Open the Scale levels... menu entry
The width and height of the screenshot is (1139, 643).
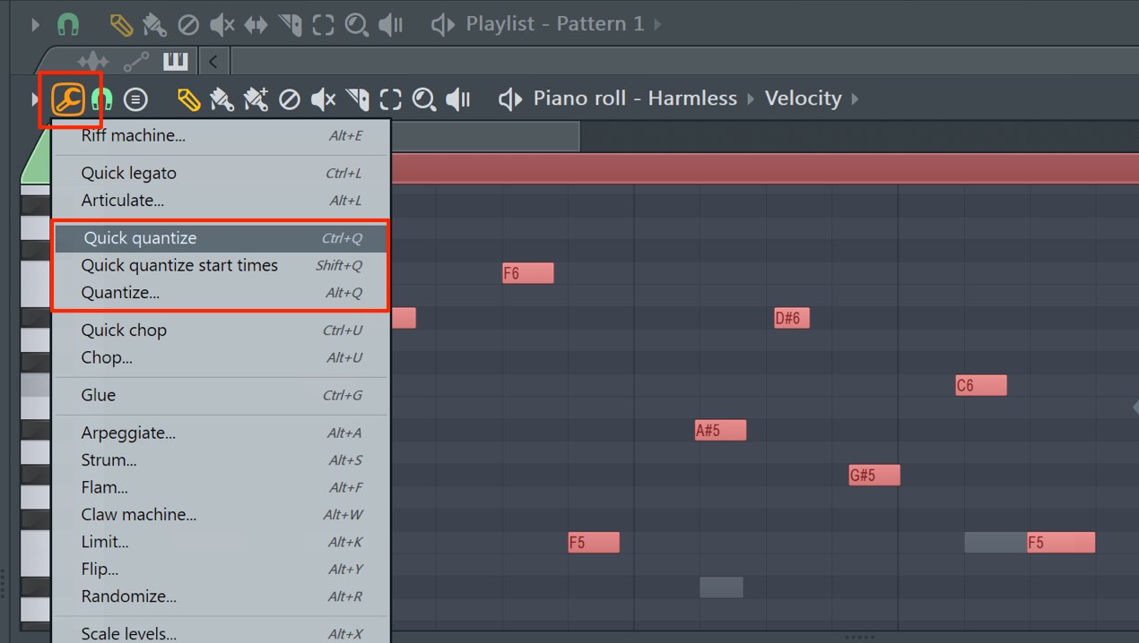(x=222, y=633)
